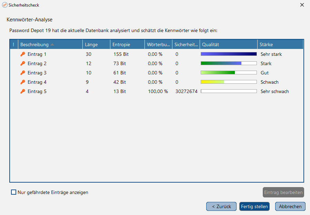310x215 pixels.
Task: Click the key icon beside Eintrag 1
Action: [23, 54]
